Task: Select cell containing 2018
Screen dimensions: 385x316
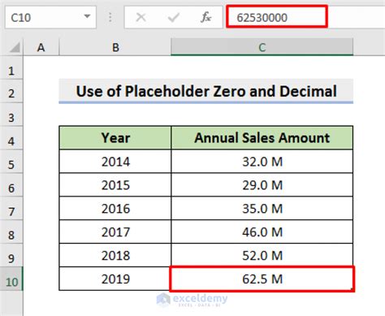Action: [x=115, y=255]
